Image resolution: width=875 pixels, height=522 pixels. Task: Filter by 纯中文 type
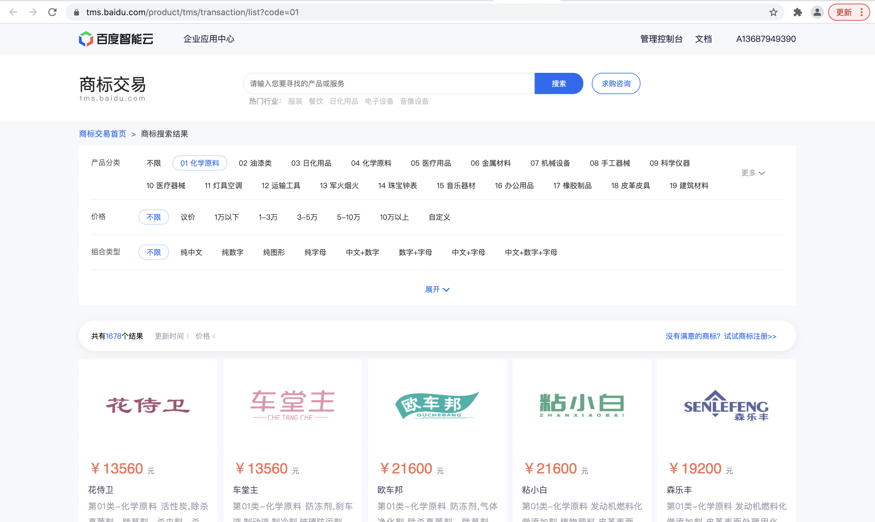(x=191, y=252)
